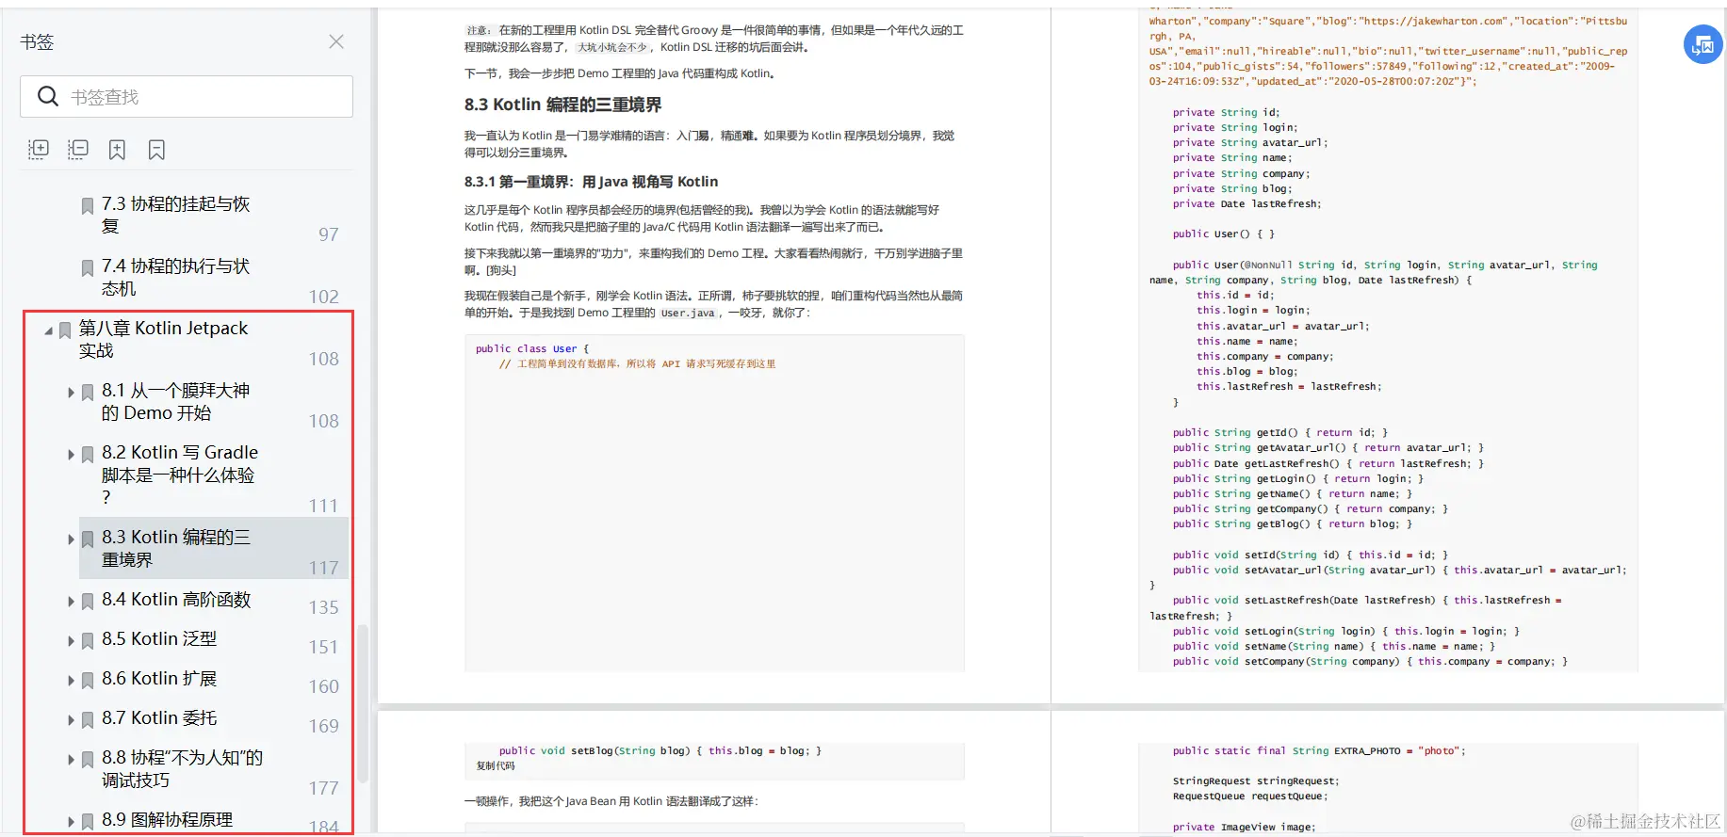Go to 8.6 Kotlin 扩展
This screenshot has height=837, width=1727.
coord(159,679)
